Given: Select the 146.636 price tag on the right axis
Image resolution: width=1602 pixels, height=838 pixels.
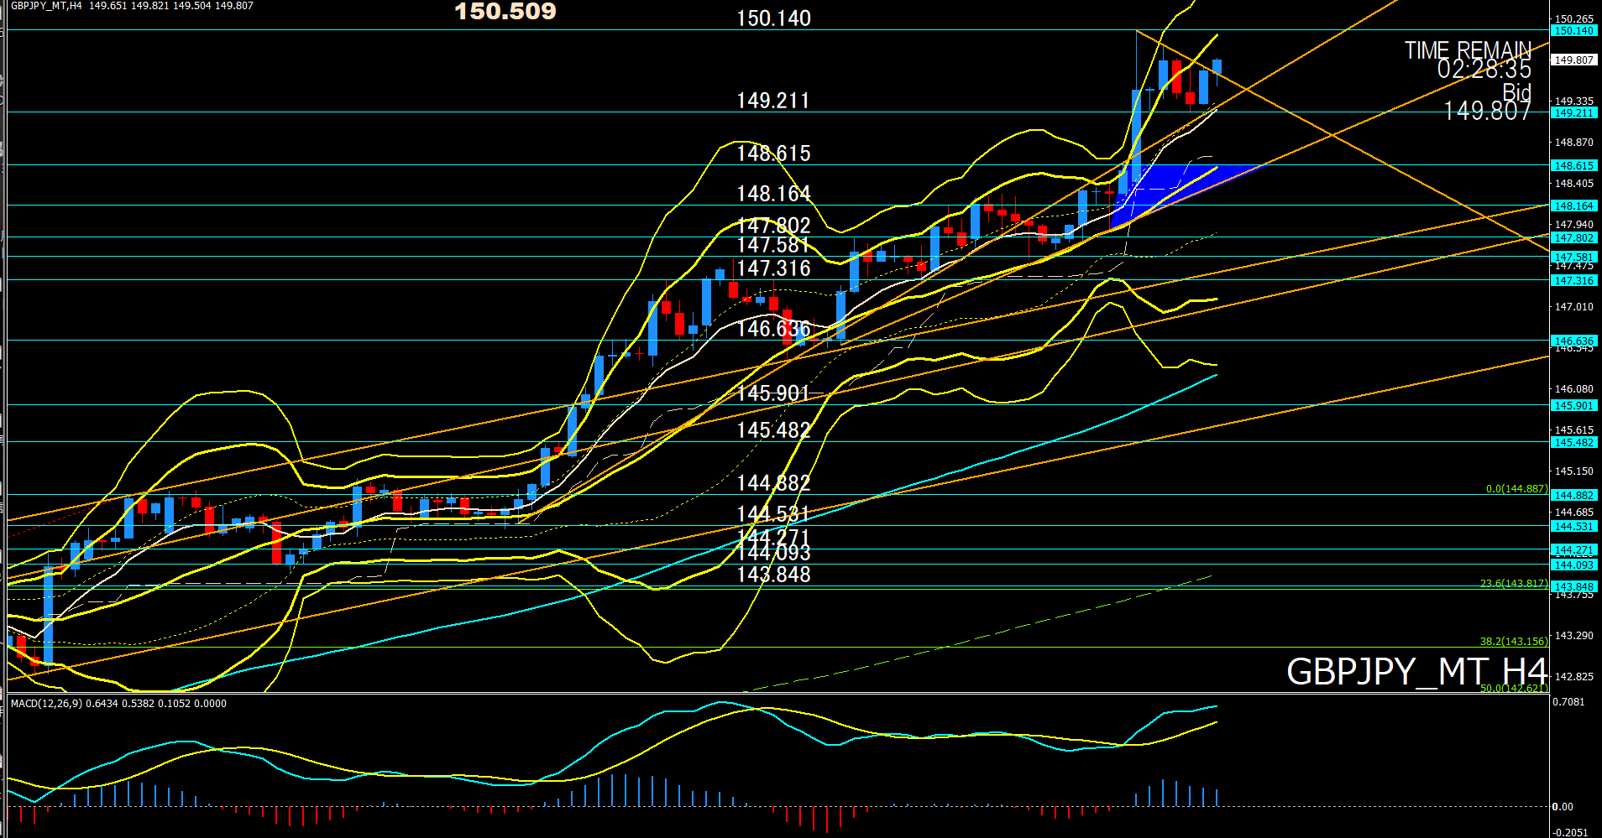Looking at the screenshot, I should tap(1573, 341).
